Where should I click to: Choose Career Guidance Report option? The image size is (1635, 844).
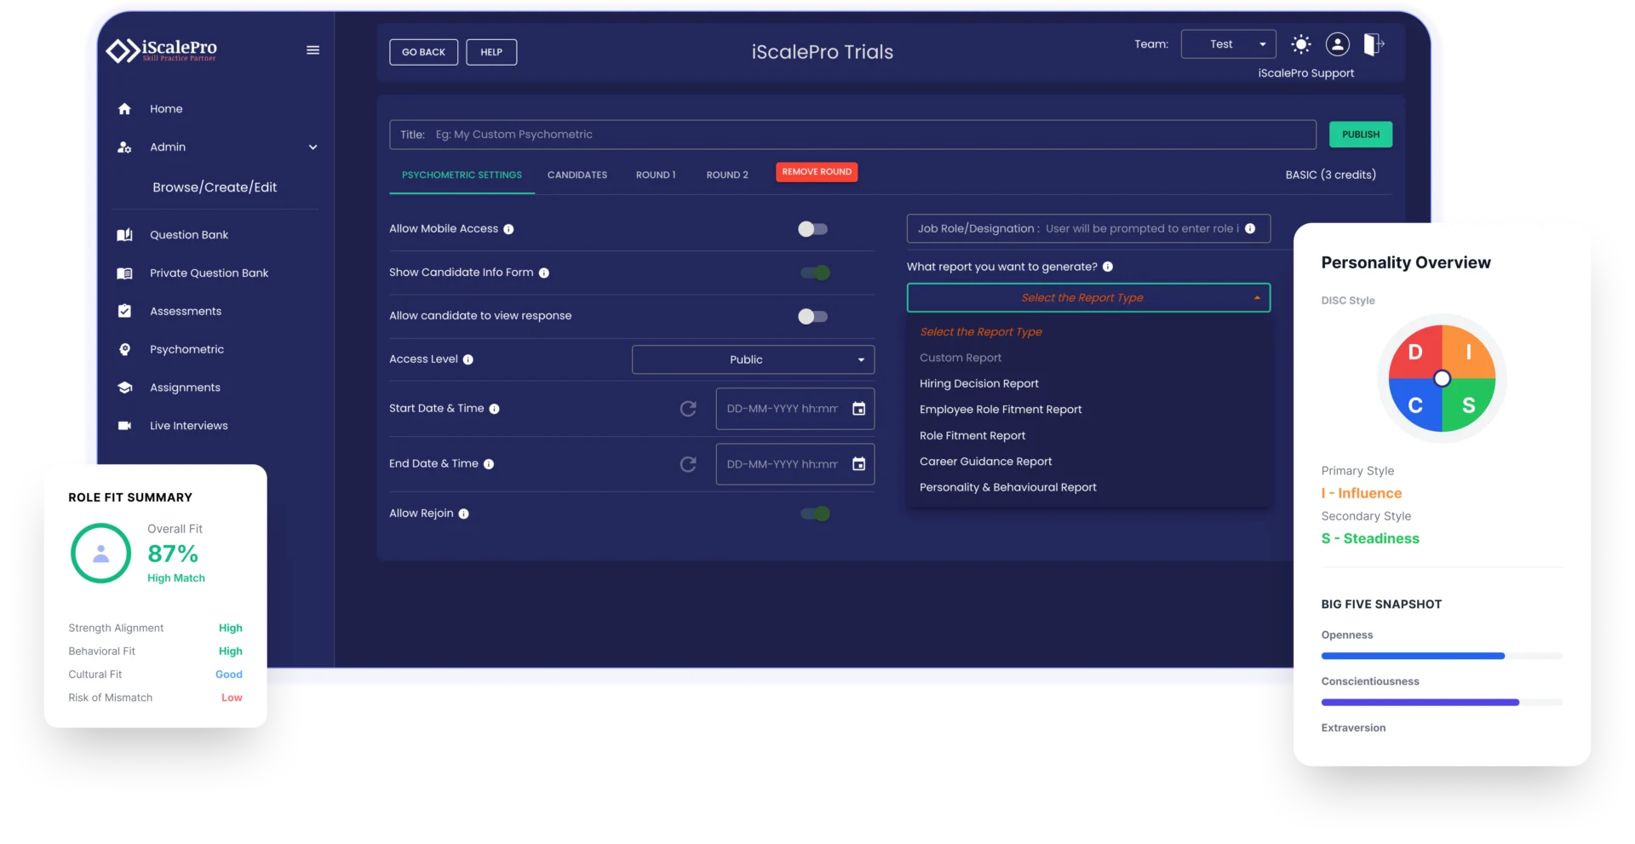[x=985, y=462]
